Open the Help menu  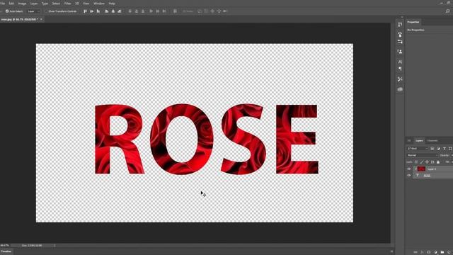[x=112, y=4]
